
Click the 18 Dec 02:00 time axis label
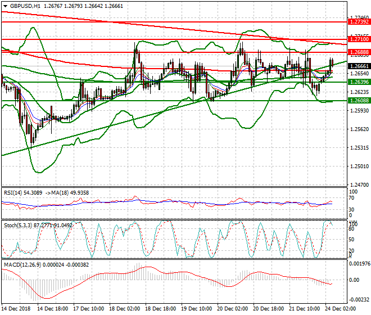pos(124,309)
